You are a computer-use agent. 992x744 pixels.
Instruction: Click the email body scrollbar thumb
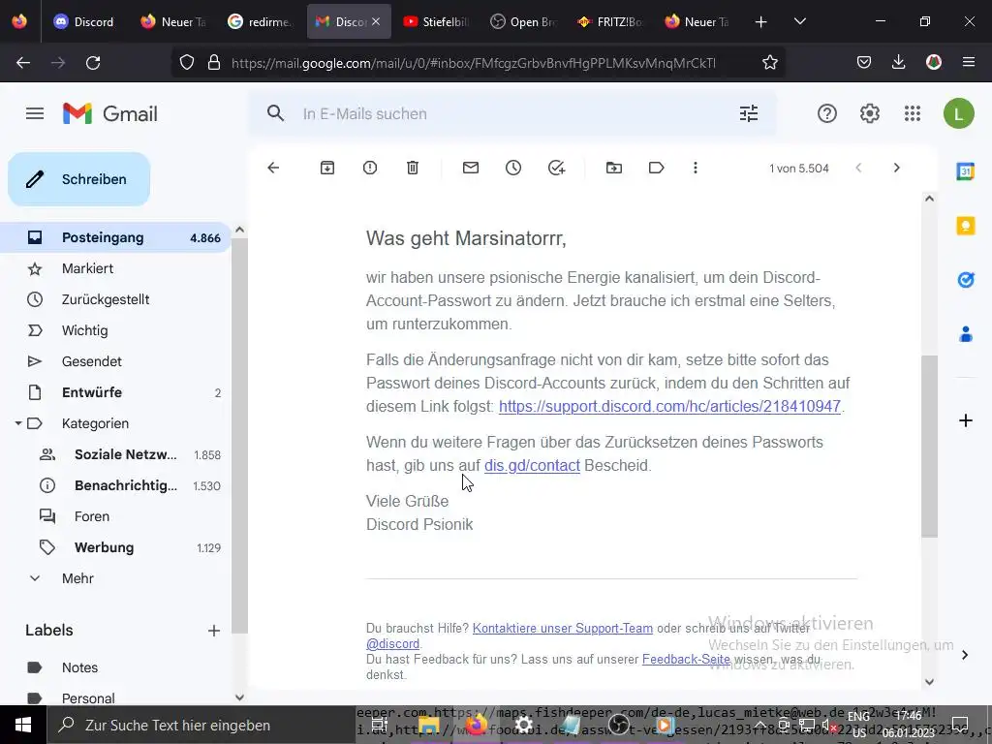tap(929, 446)
